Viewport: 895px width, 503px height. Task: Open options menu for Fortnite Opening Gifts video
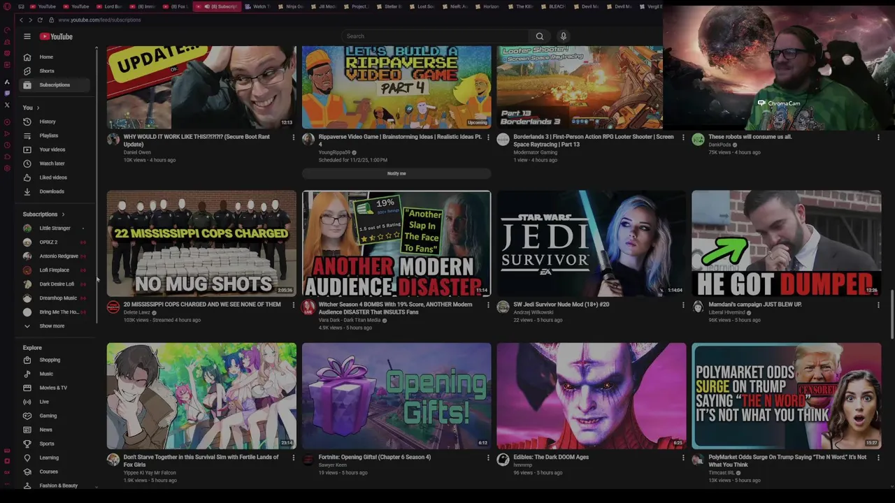pos(488,458)
